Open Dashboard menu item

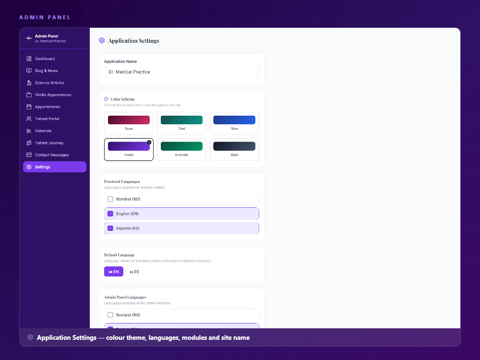[55, 59]
